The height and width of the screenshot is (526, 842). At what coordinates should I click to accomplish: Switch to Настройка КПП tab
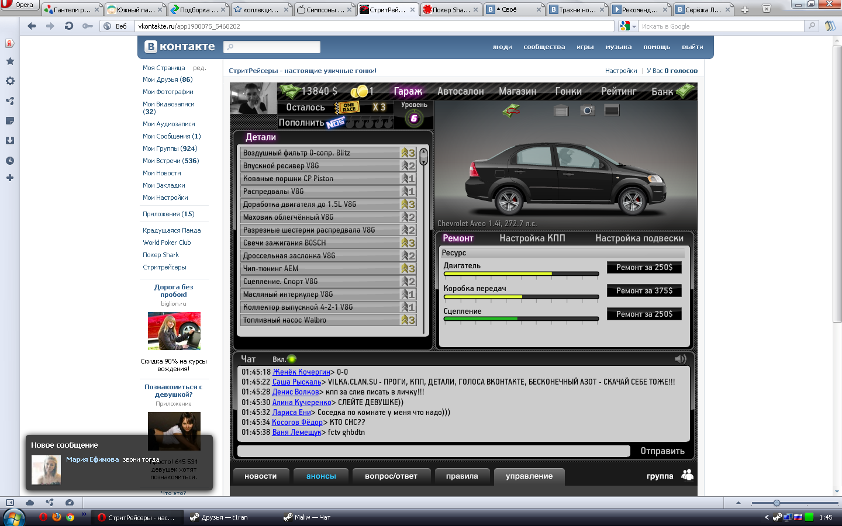[532, 238]
